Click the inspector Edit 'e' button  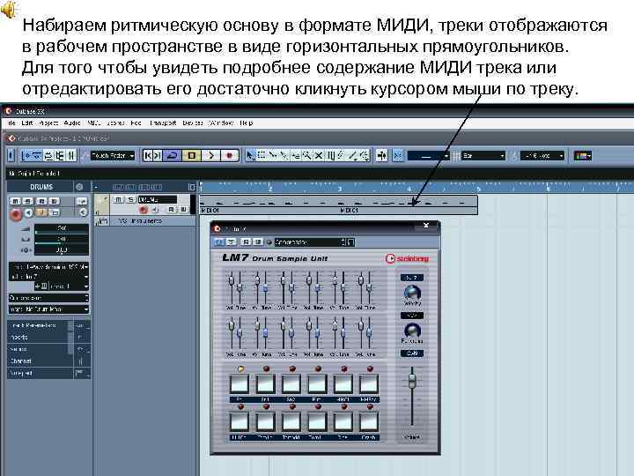tap(83, 212)
